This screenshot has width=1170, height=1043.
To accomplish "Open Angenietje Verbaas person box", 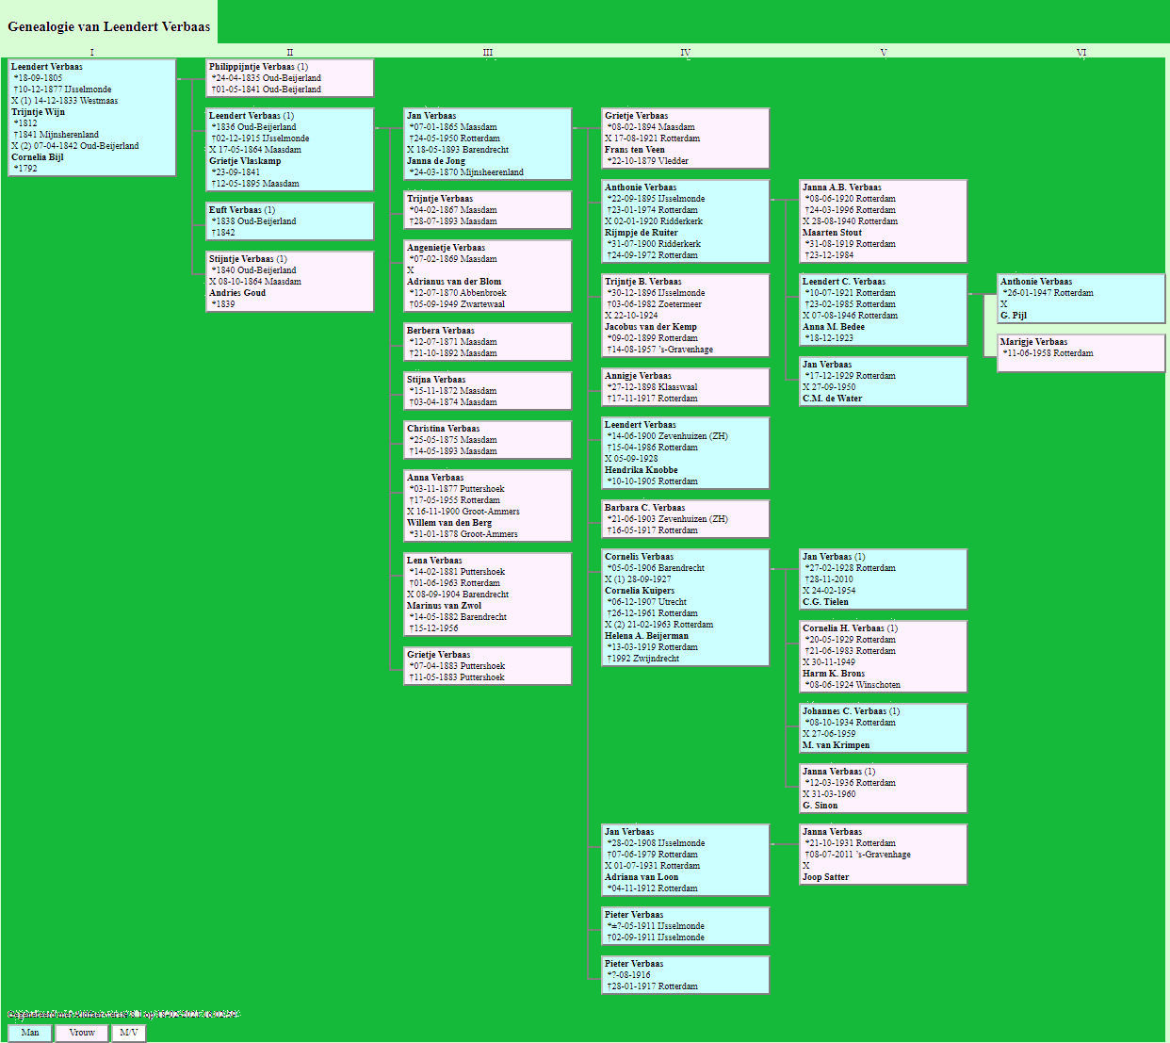I will coord(487,276).
